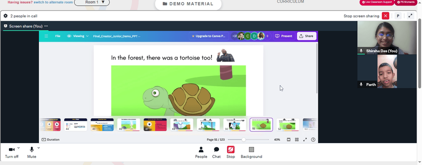422x165 pixels.
Task: Click the zoom slider handle
Action: click(243, 139)
